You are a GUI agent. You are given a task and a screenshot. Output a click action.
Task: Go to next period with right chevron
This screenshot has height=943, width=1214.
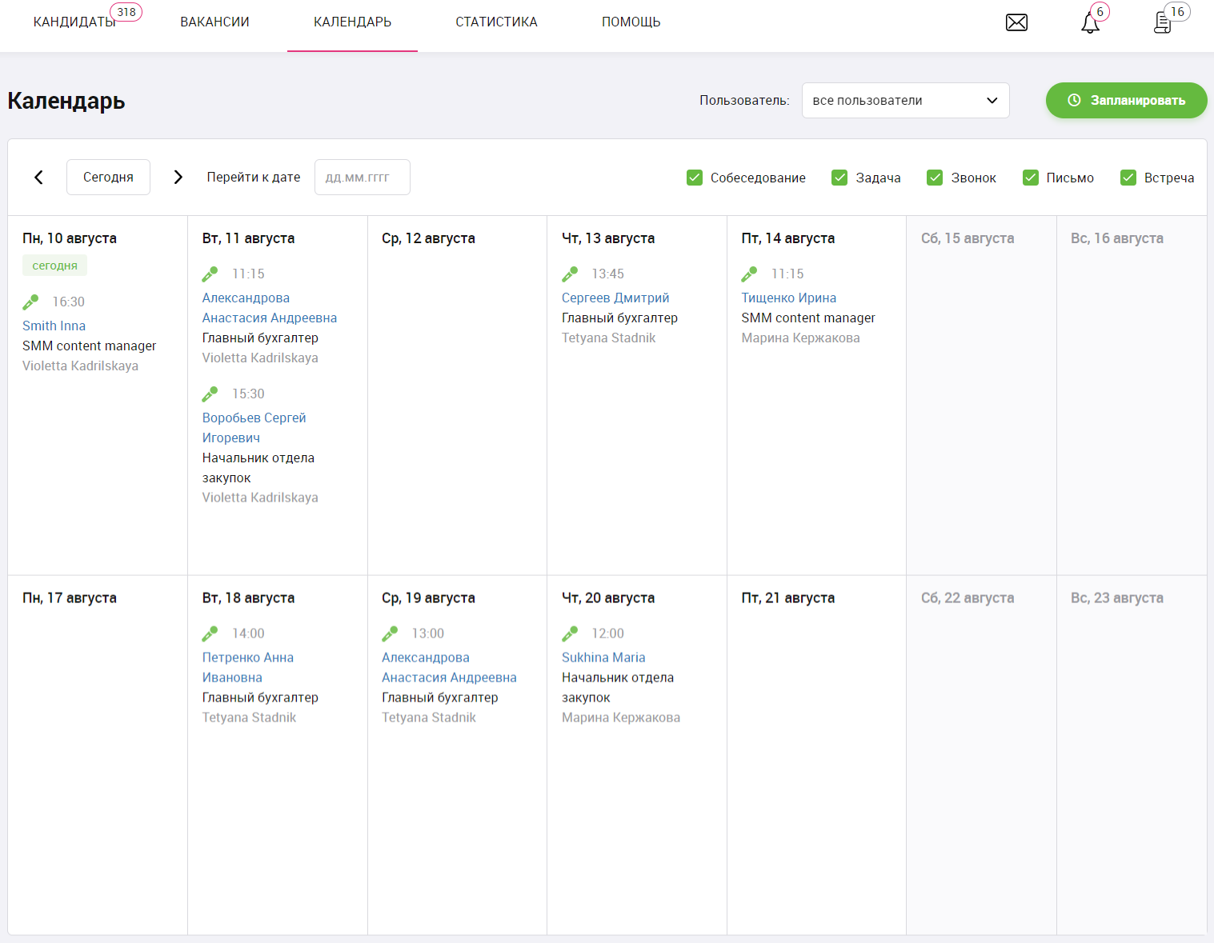[x=178, y=178]
